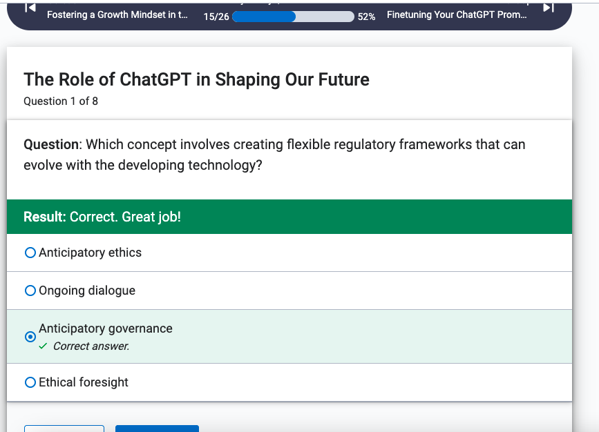Click the white outlined button at bottom

[x=64, y=429]
